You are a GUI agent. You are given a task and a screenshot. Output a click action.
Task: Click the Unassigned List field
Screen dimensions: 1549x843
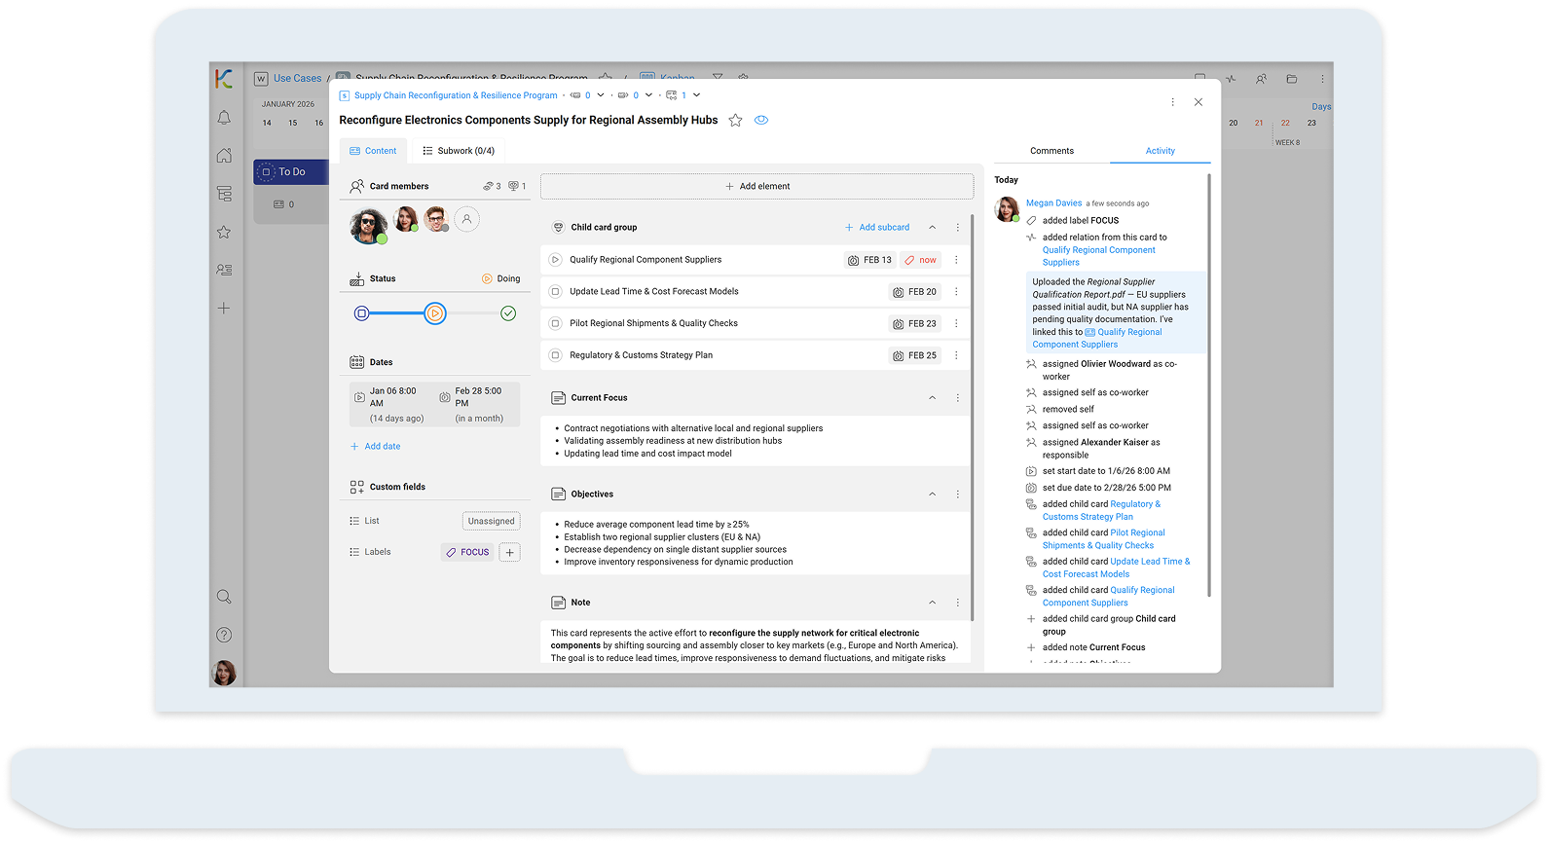click(x=491, y=522)
